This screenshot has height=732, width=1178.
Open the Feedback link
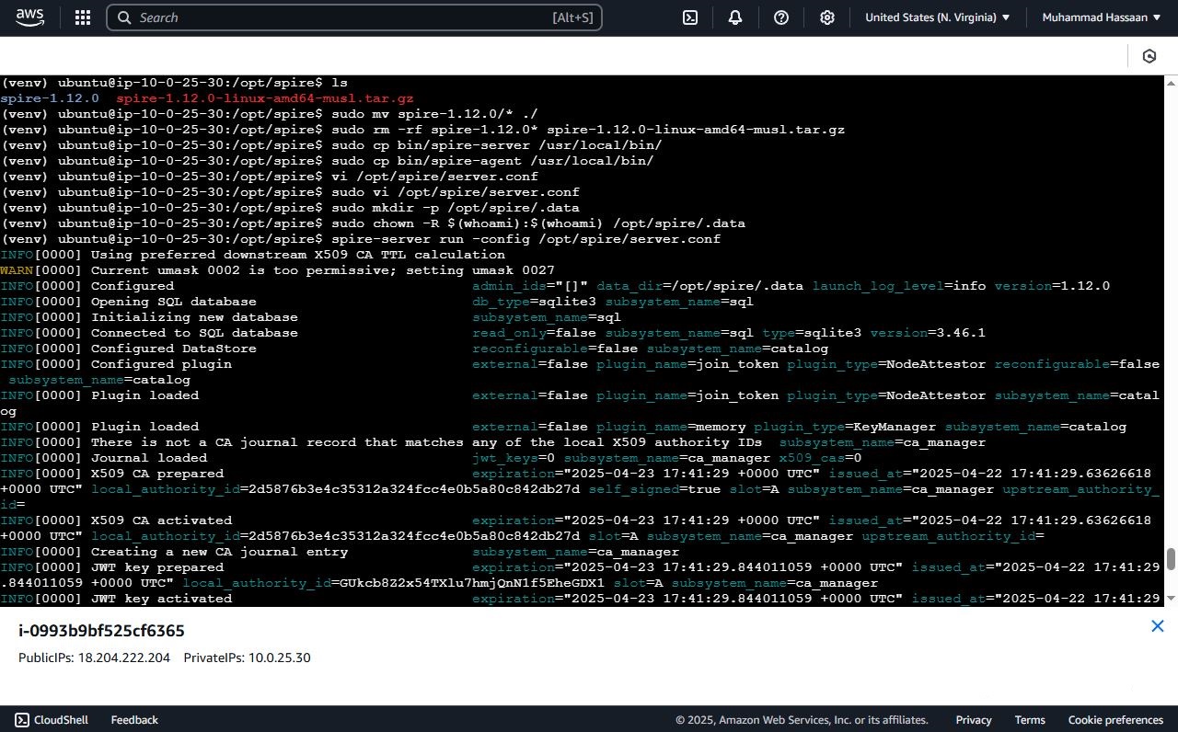(134, 720)
